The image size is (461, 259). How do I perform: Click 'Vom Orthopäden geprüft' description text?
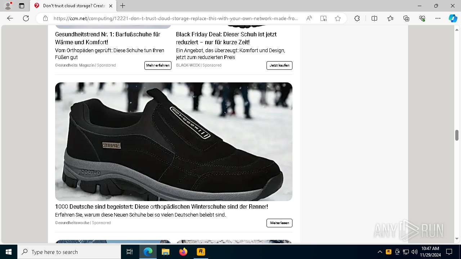coord(109,54)
